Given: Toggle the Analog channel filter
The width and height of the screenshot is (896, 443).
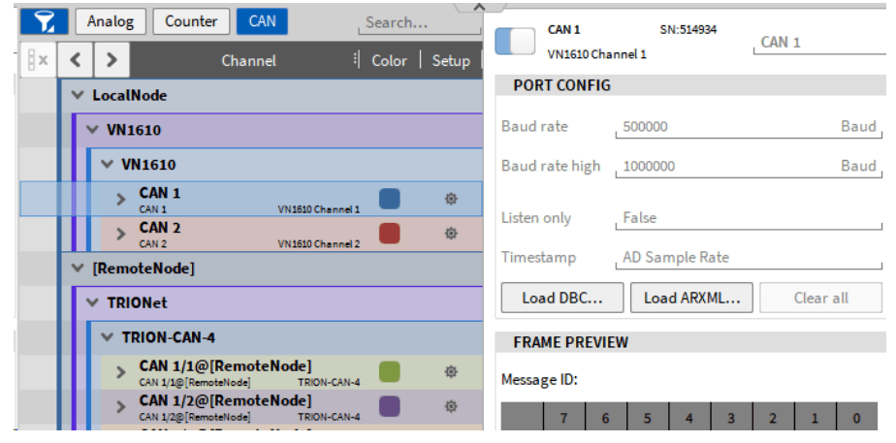Looking at the screenshot, I should (x=111, y=21).
